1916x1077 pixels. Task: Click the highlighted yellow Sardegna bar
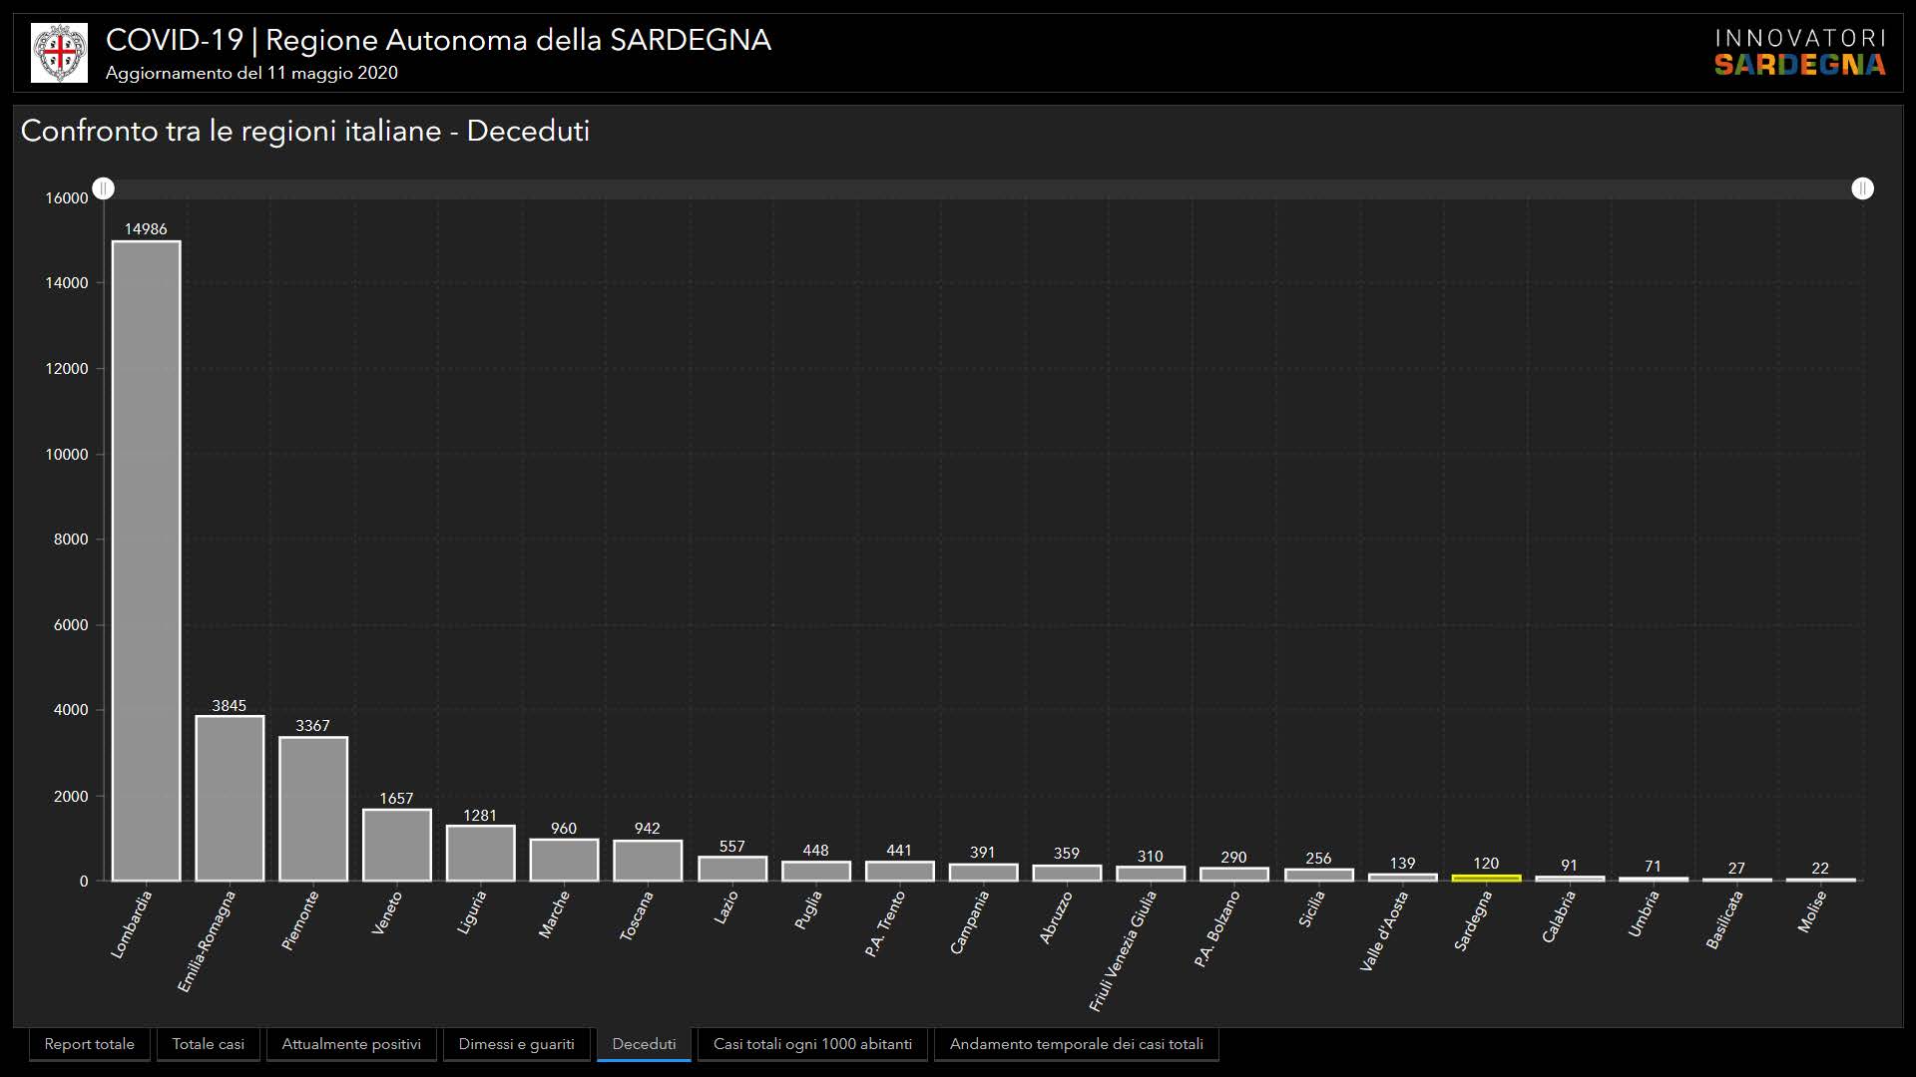[x=1486, y=878]
